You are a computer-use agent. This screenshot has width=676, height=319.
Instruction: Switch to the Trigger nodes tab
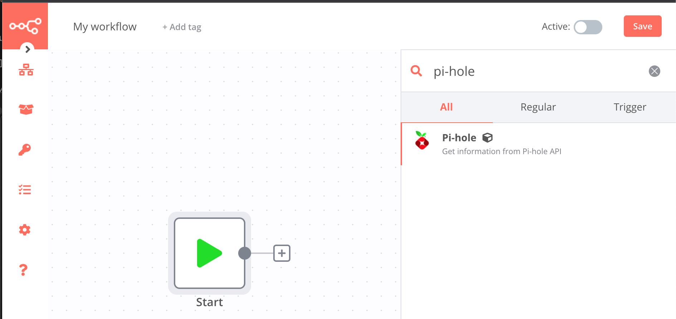(630, 107)
